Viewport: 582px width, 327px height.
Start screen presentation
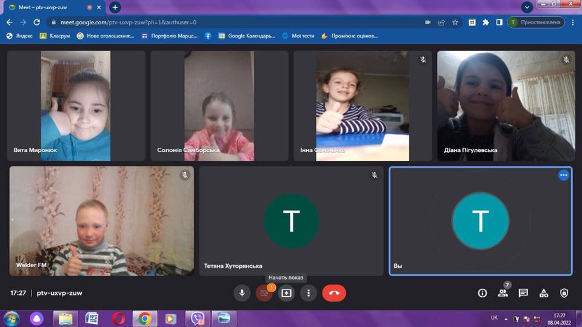click(286, 293)
